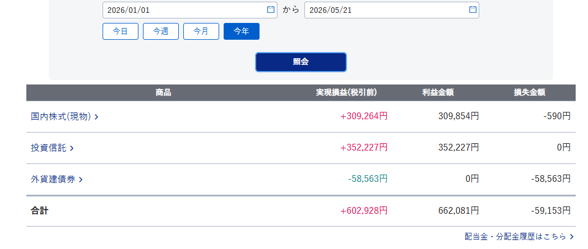Click the 照会 search button
The width and height of the screenshot is (588, 249).
click(301, 62)
